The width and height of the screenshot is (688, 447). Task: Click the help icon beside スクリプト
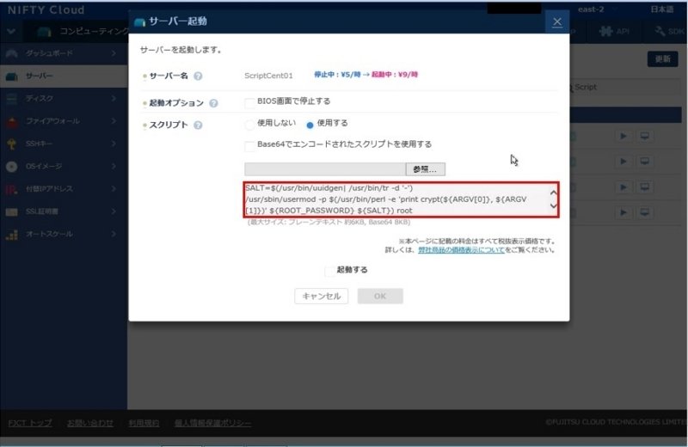[199, 126]
